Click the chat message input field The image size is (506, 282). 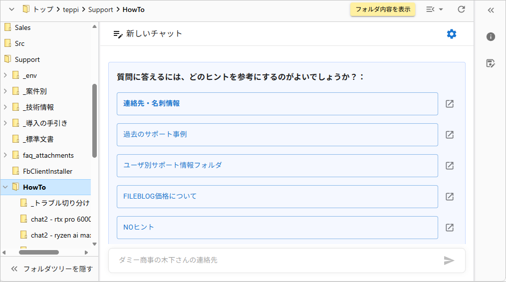click(x=274, y=260)
